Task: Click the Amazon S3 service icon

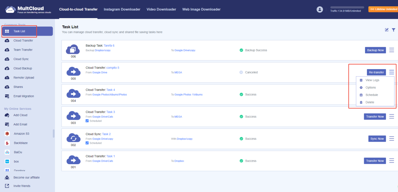Action: (7, 134)
